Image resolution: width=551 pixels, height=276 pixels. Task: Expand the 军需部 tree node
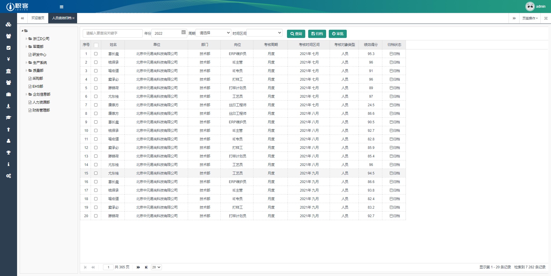coord(26,46)
